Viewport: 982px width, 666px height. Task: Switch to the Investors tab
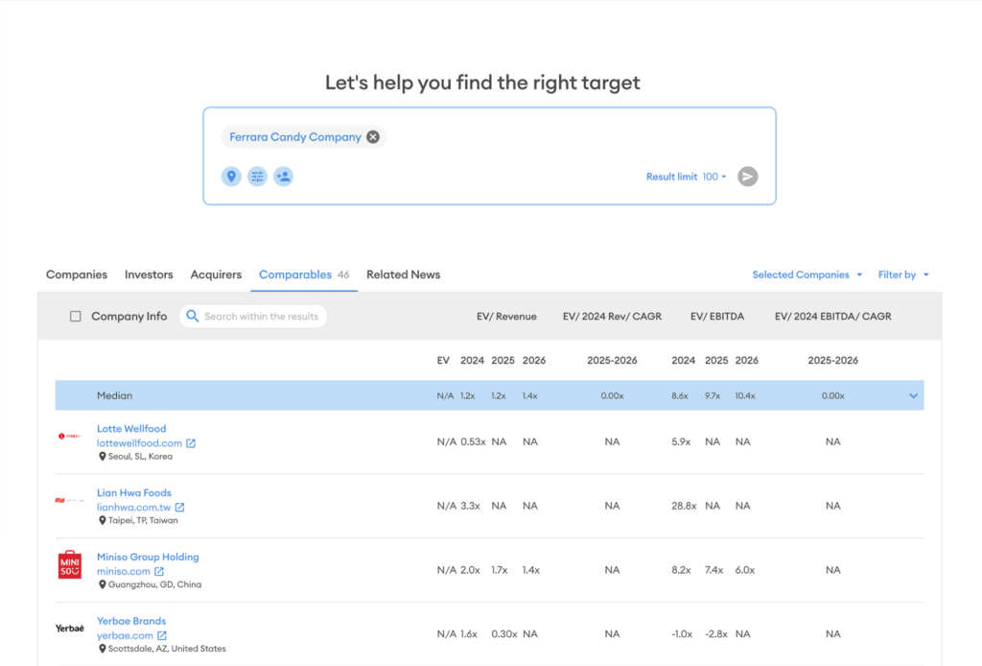click(x=149, y=275)
